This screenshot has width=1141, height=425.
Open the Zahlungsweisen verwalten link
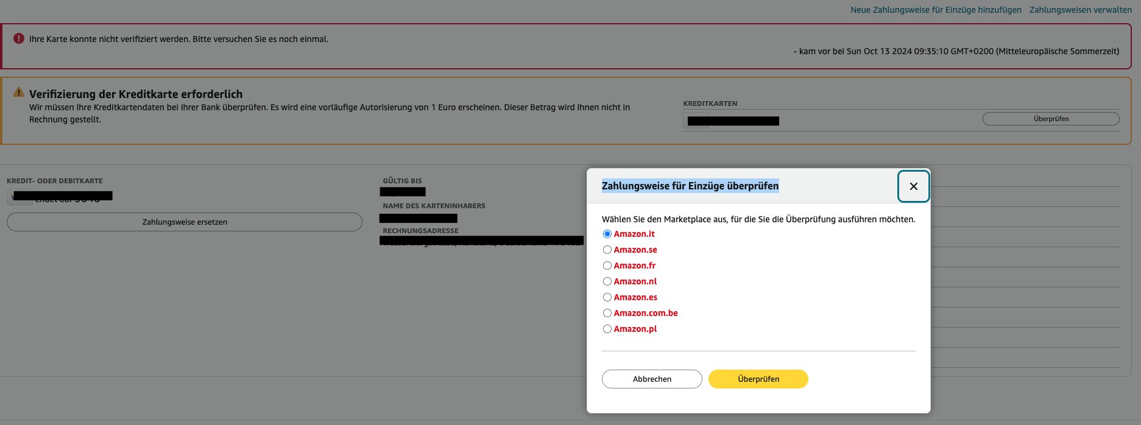pos(1081,10)
